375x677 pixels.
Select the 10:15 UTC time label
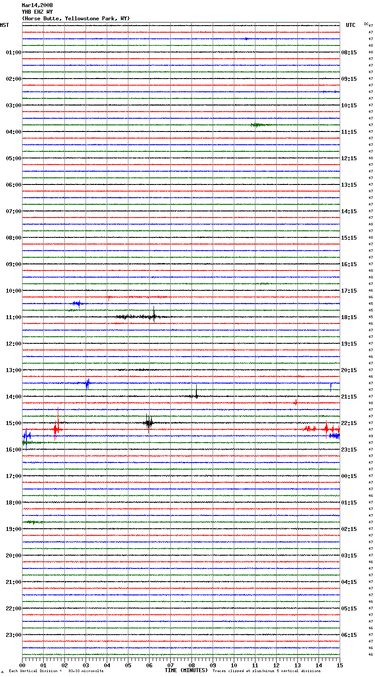tap(349, 105)
